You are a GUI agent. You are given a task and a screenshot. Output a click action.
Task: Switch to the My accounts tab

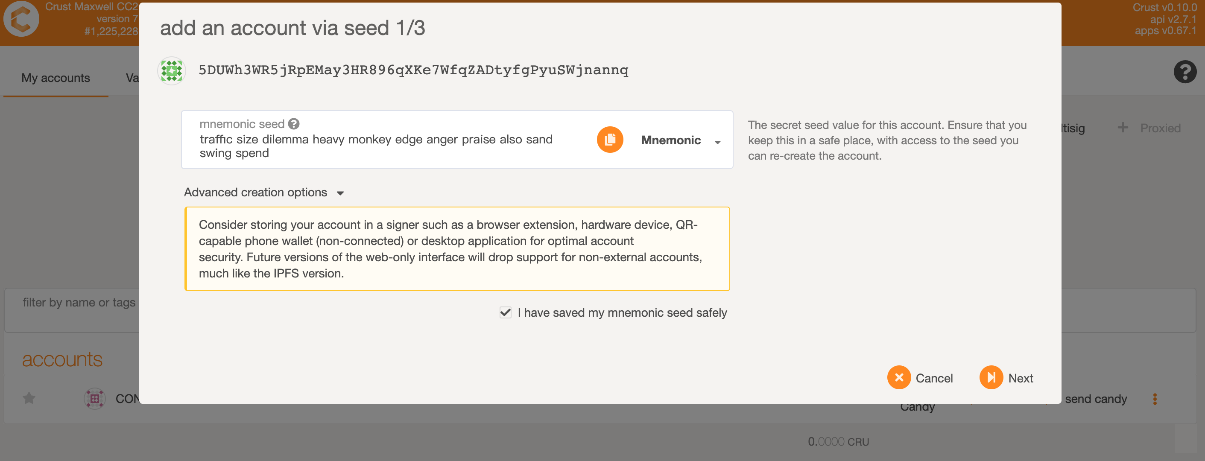point(56,78)
